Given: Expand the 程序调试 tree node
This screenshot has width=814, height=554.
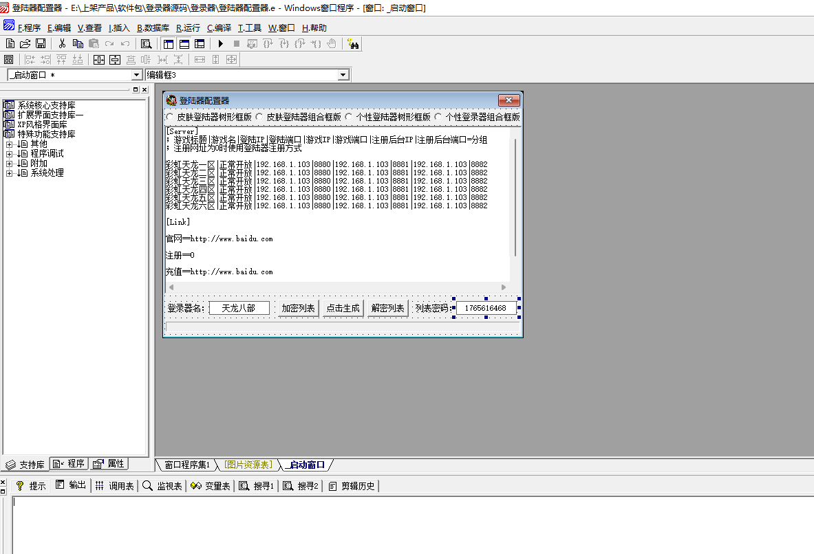Looking at the screenshot, I should click(x=10, y=154).
